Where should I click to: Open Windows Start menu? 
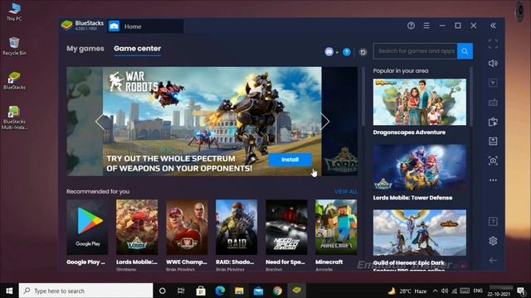click(x=9, y=291)
